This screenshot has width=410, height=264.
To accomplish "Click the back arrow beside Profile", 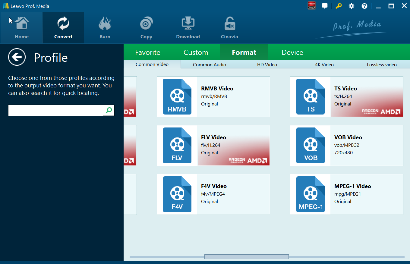I will click(x=17, y=57).
